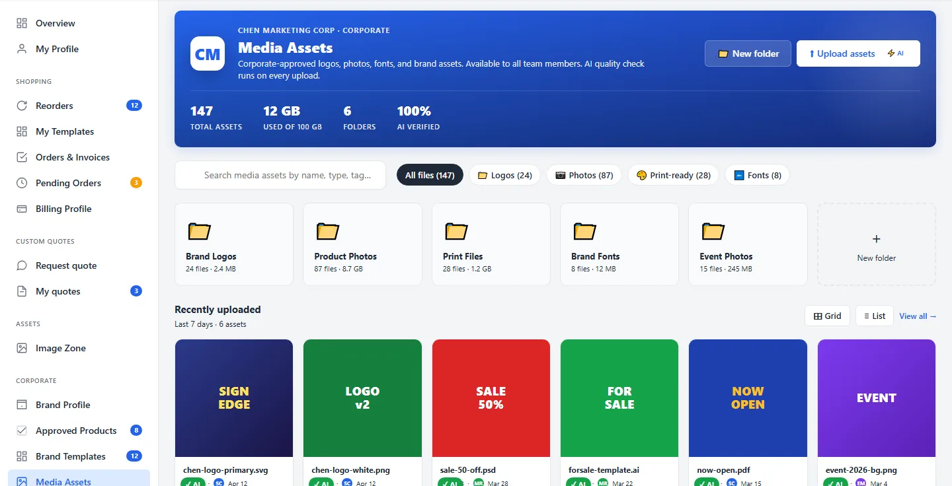The image size is (952, 486).
Task: Open Overview in the sidebar
Action: tap(79, 23)
